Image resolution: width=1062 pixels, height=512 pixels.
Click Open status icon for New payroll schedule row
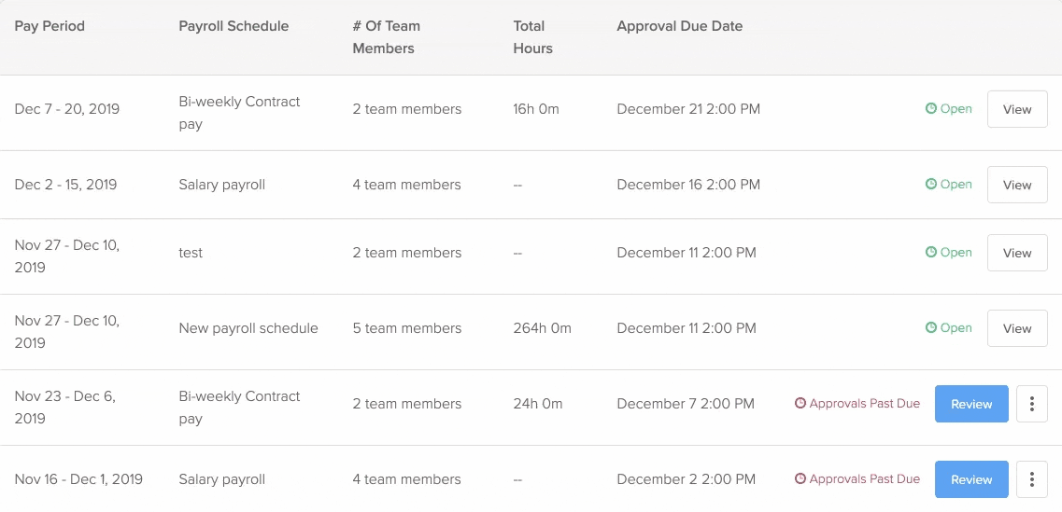click(931, 328)
